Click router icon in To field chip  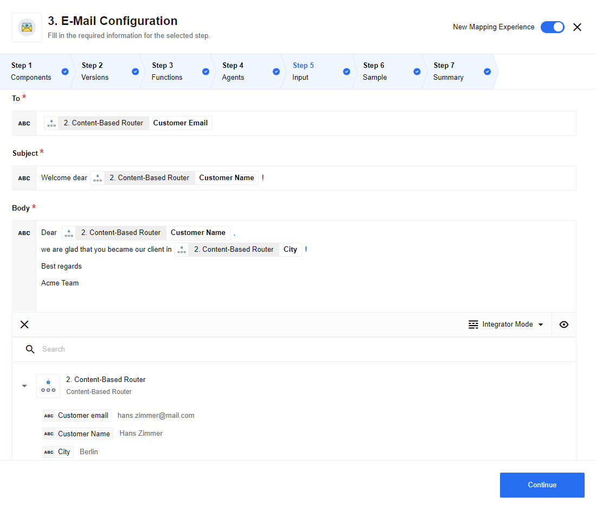pos(52,123)
